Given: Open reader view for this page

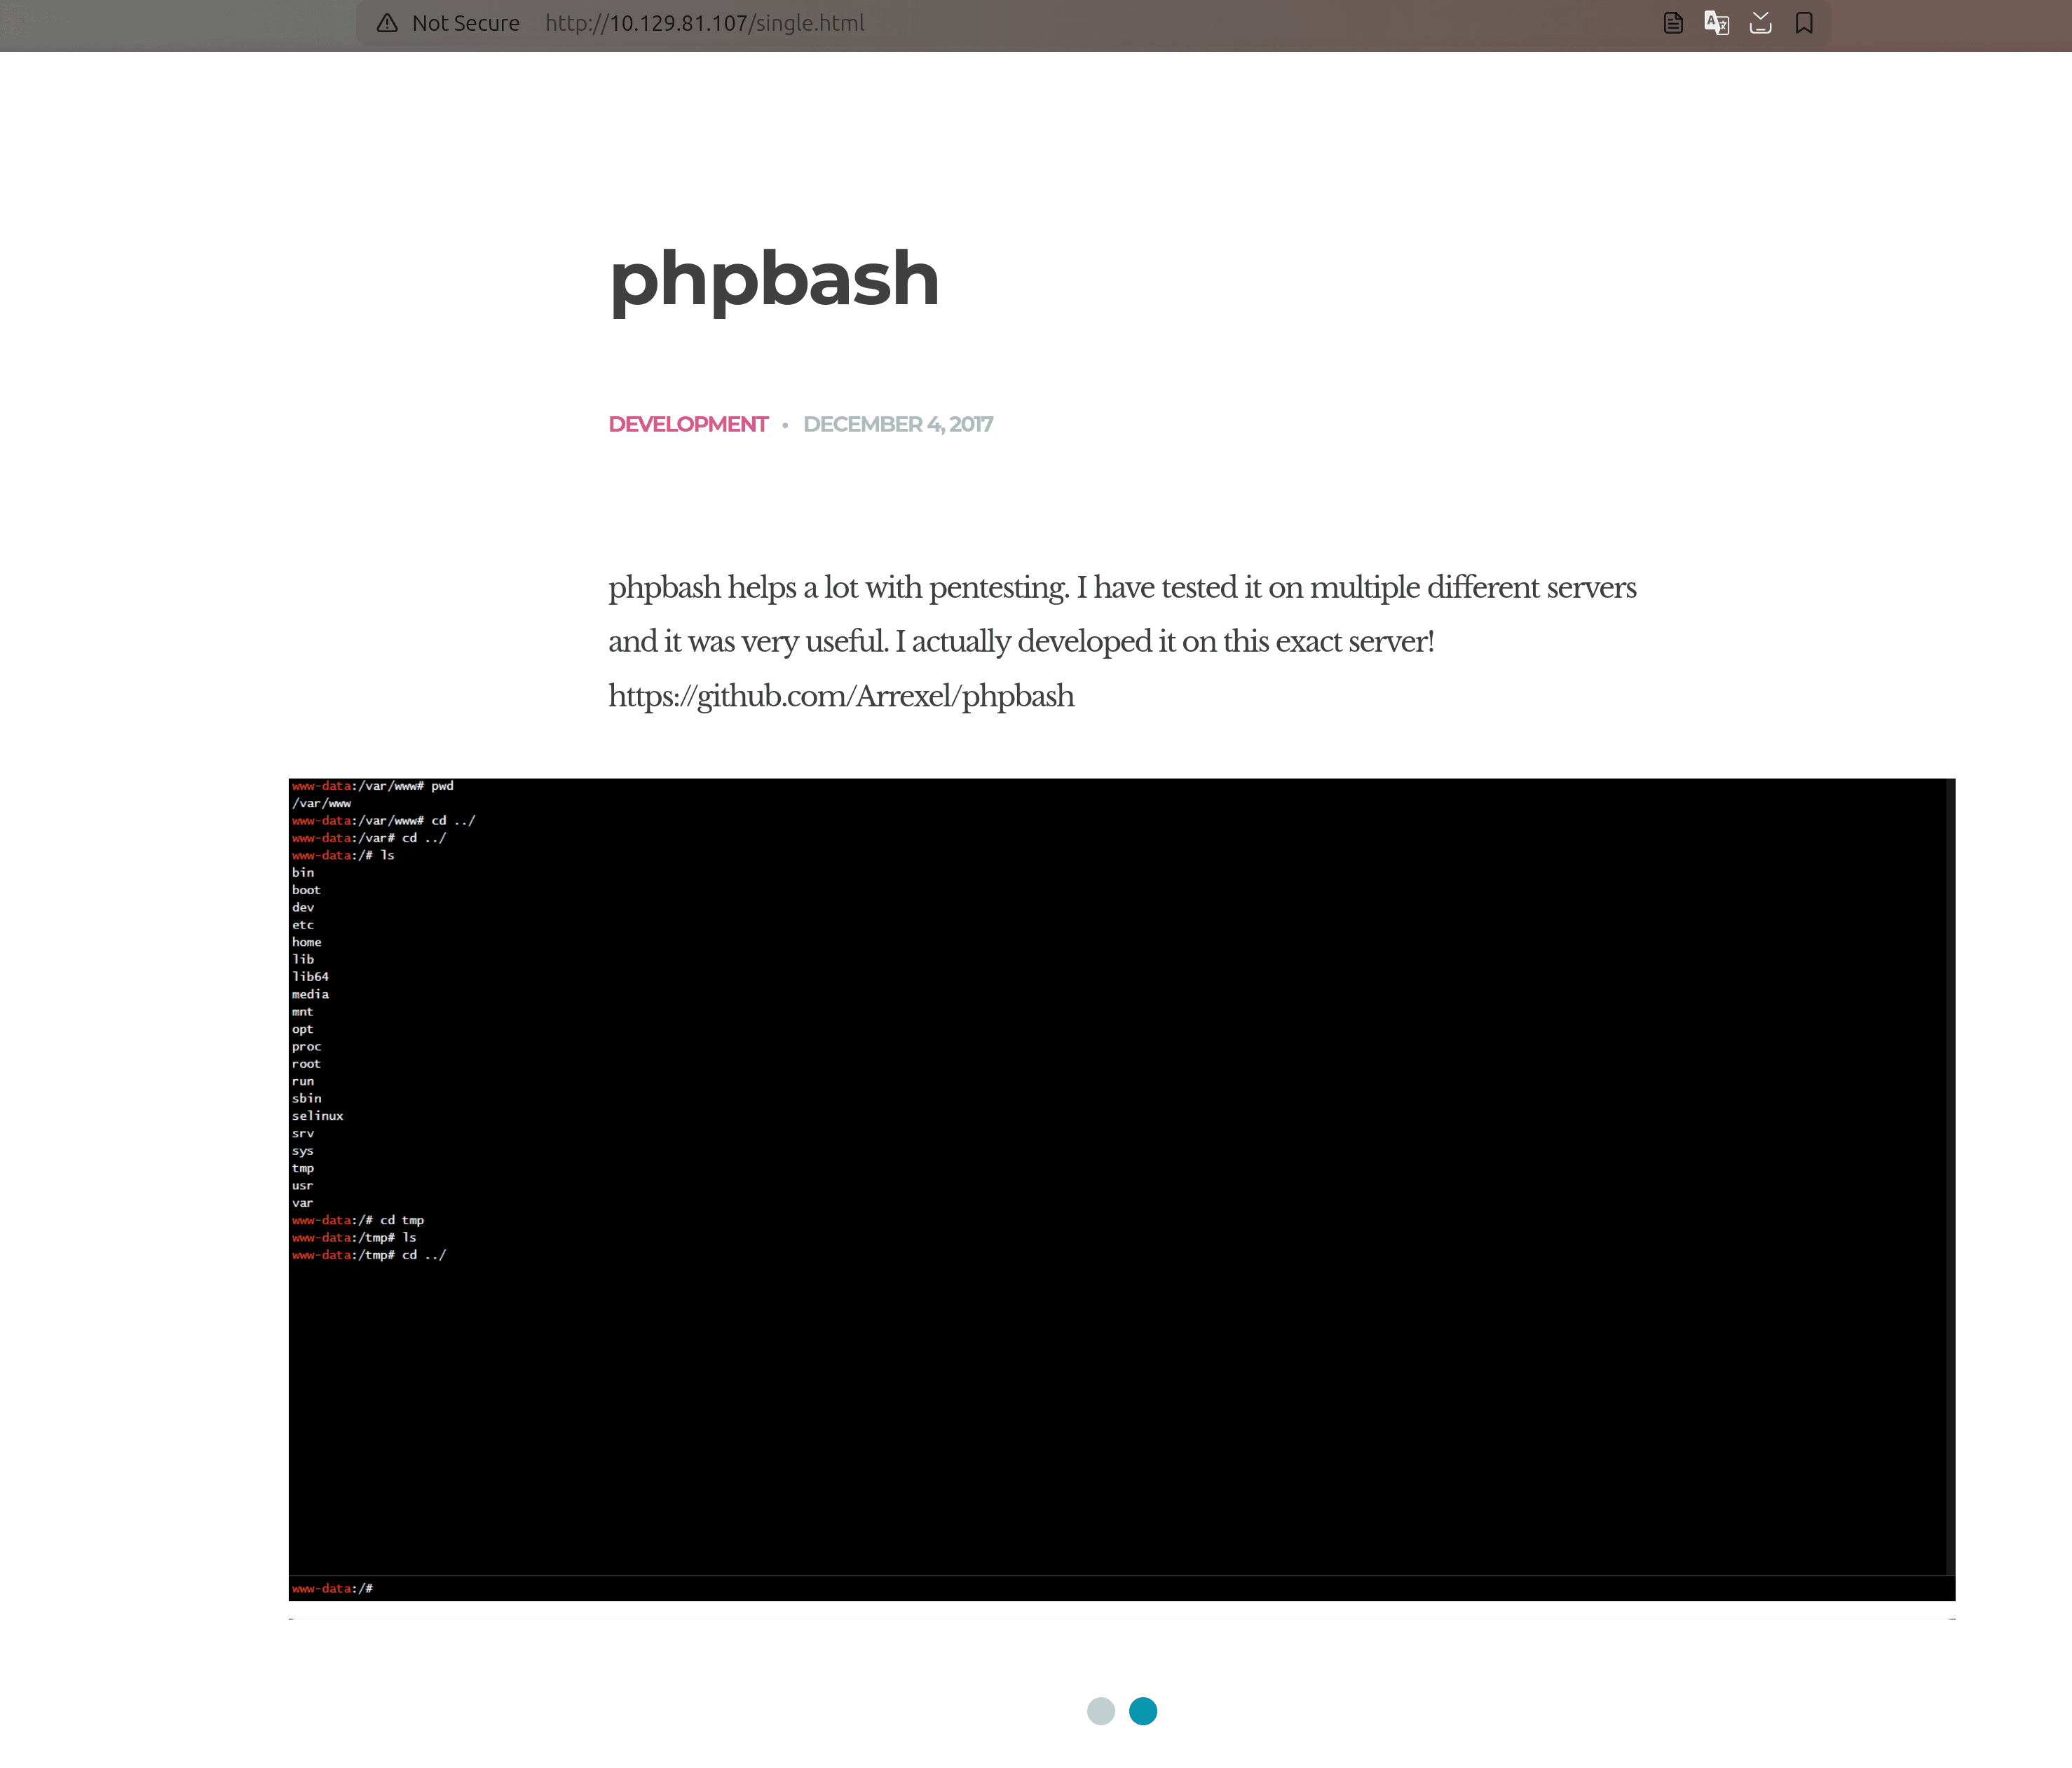Looking at the screenshot, I should (x=1672, y=23).
